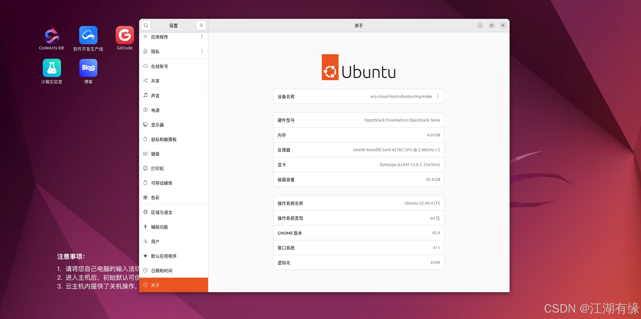Click the printer icon beside 打印机
Screen dimensions: 641x319
click(145, 168)
